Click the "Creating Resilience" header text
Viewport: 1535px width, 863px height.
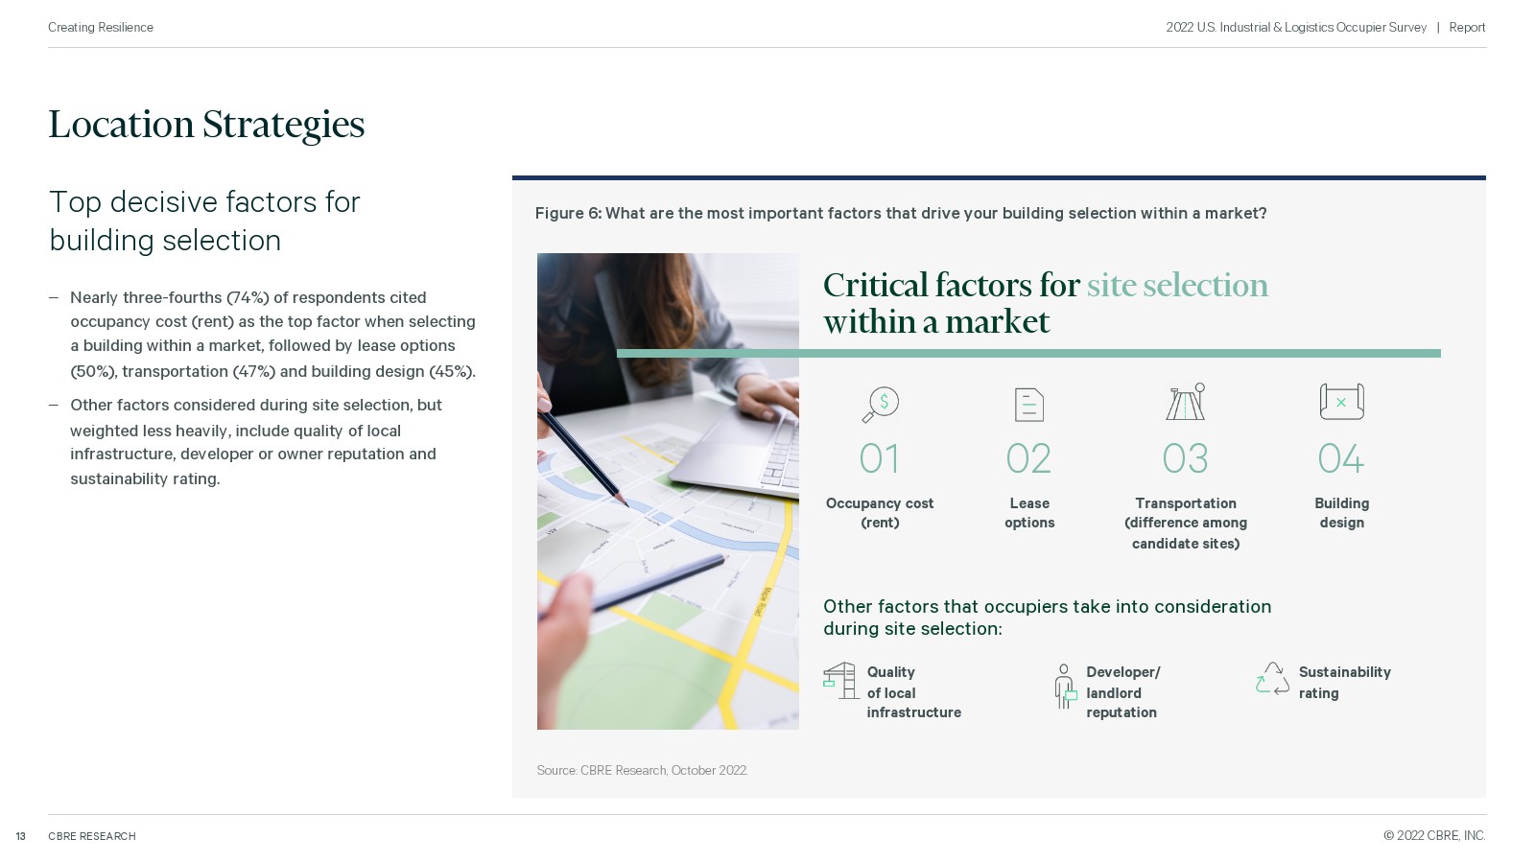[101, 28]
